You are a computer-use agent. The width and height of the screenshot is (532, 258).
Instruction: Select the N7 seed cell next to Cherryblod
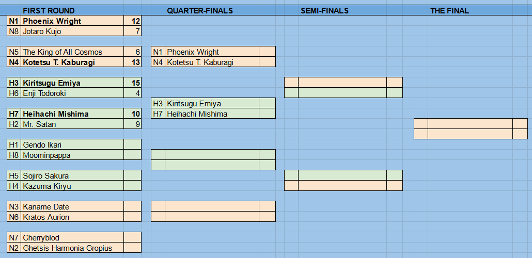(14, 238)
